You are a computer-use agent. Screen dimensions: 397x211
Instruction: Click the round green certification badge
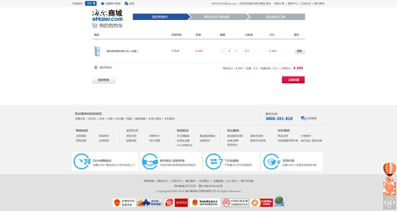point(279,202)
